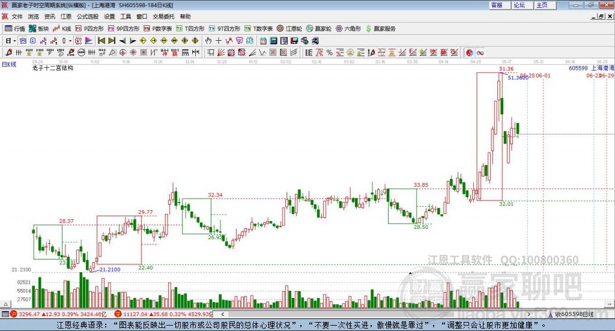Click the Shanghai index value 3296.47
615x331 pixels.
(x=29, y=314)
